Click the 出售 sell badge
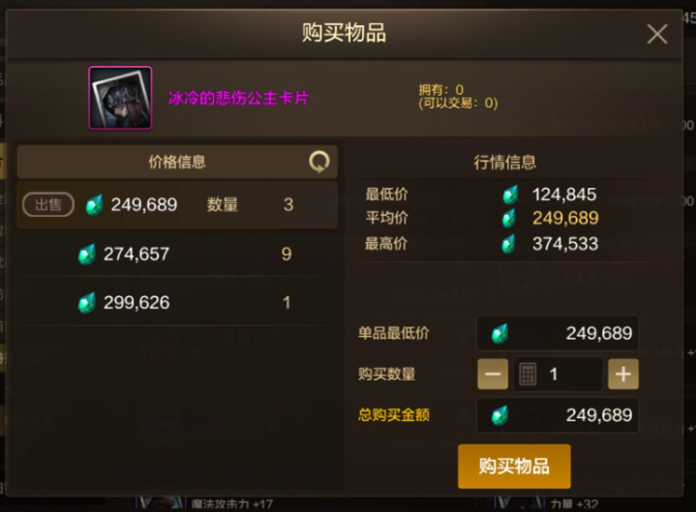This screenshot has width=696, height=512. (x=48, y=204)
